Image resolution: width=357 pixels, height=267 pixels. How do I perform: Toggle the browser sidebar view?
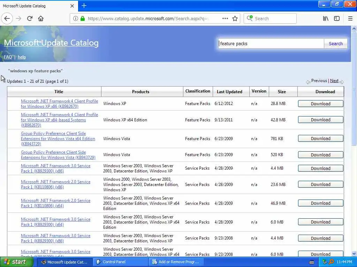[x=337, y=19]
